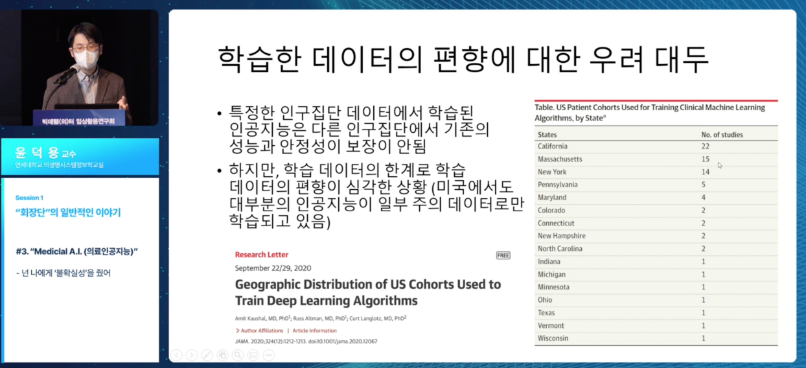The height and width of the screenshot is (368, 806).
Task: Click the '#3. Medical A.I.' session heading
Action: (x=78, y=251)
